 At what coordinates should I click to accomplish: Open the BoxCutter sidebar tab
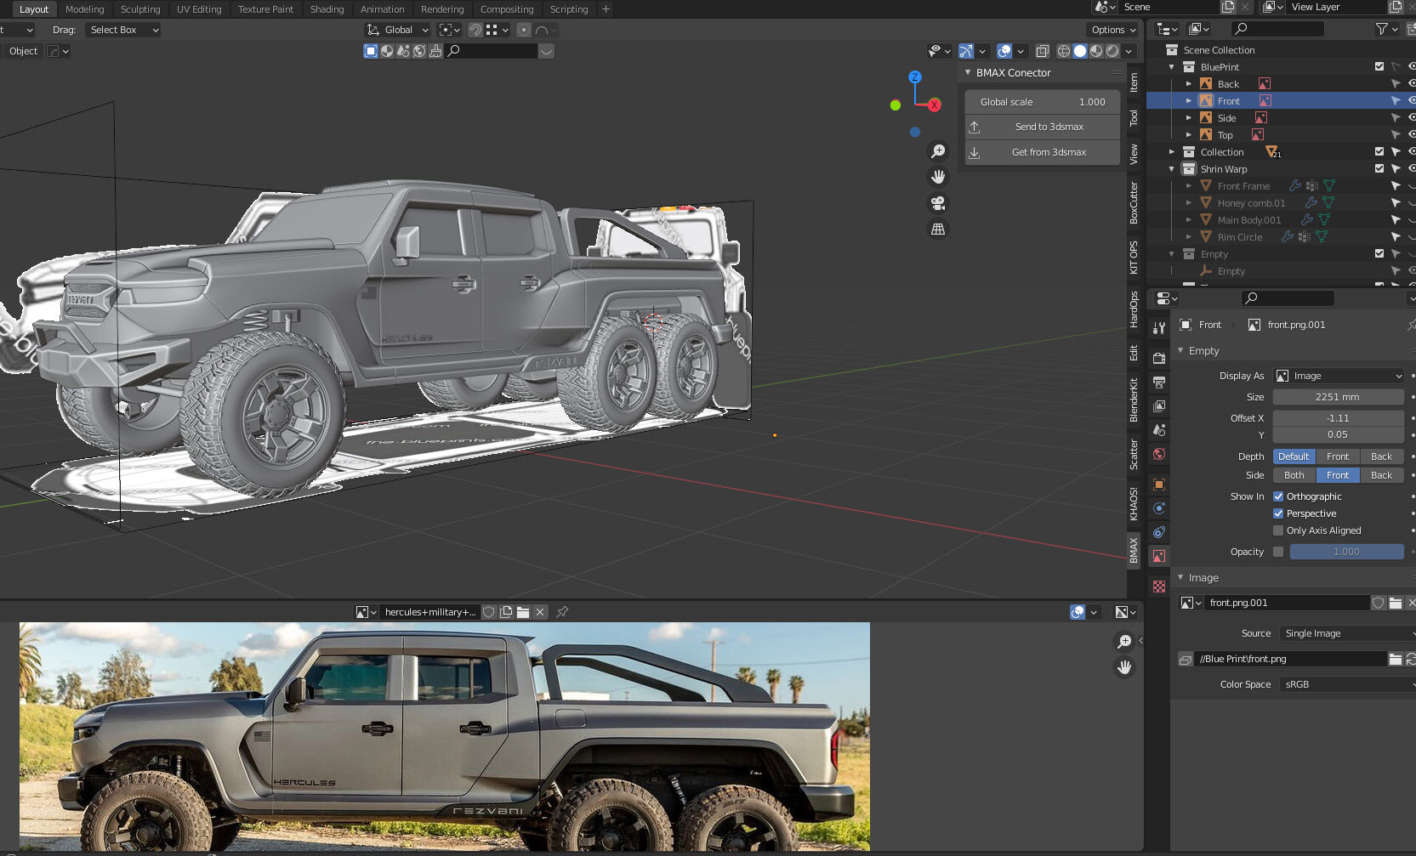[1134, 203]
